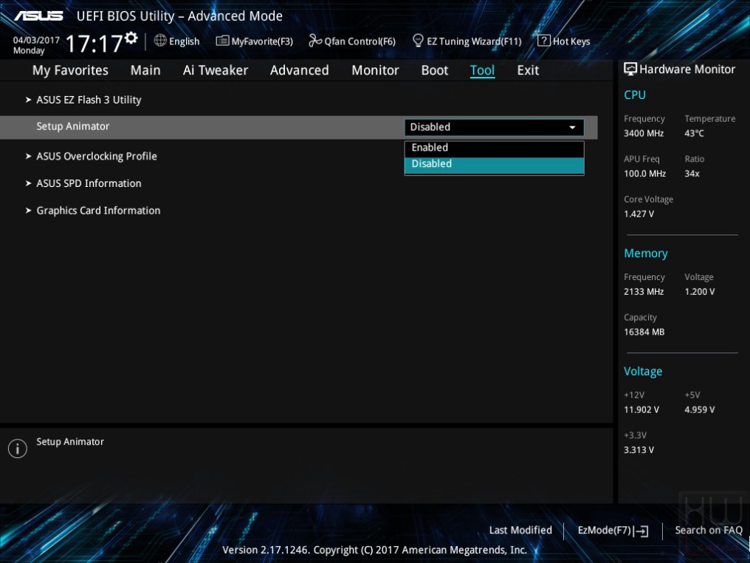Select Disabled in the Setup Animator list

tap(494, 164)
